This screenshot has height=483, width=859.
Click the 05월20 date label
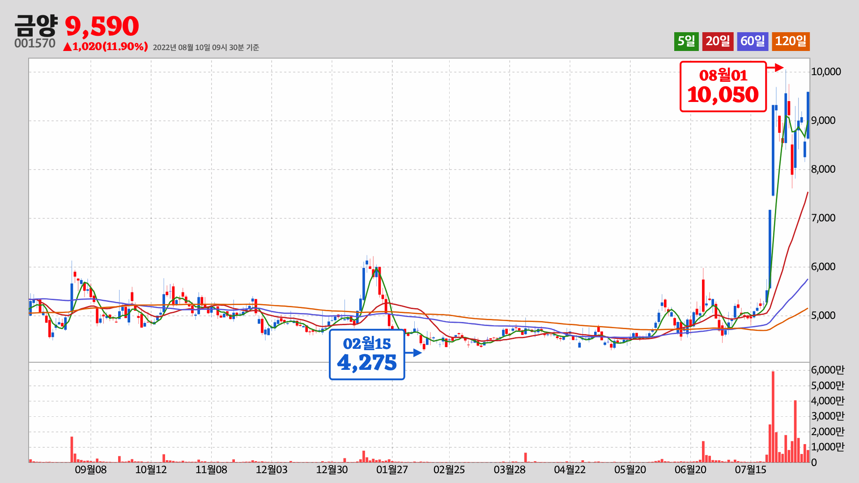point(630,470)
